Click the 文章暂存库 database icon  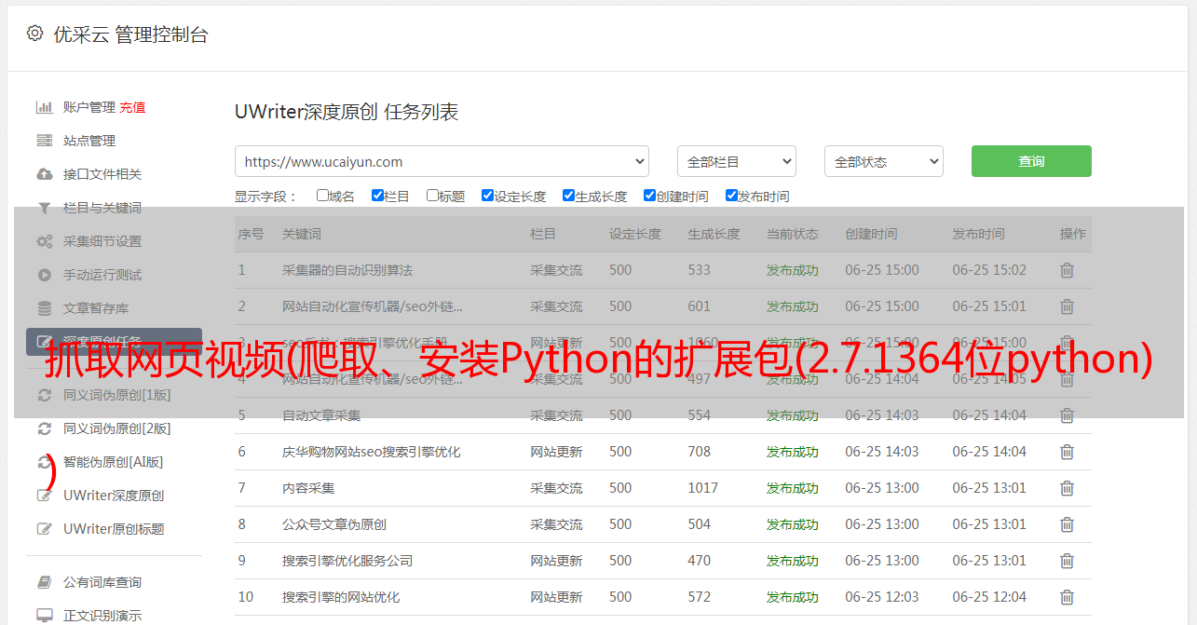[44, 308]
